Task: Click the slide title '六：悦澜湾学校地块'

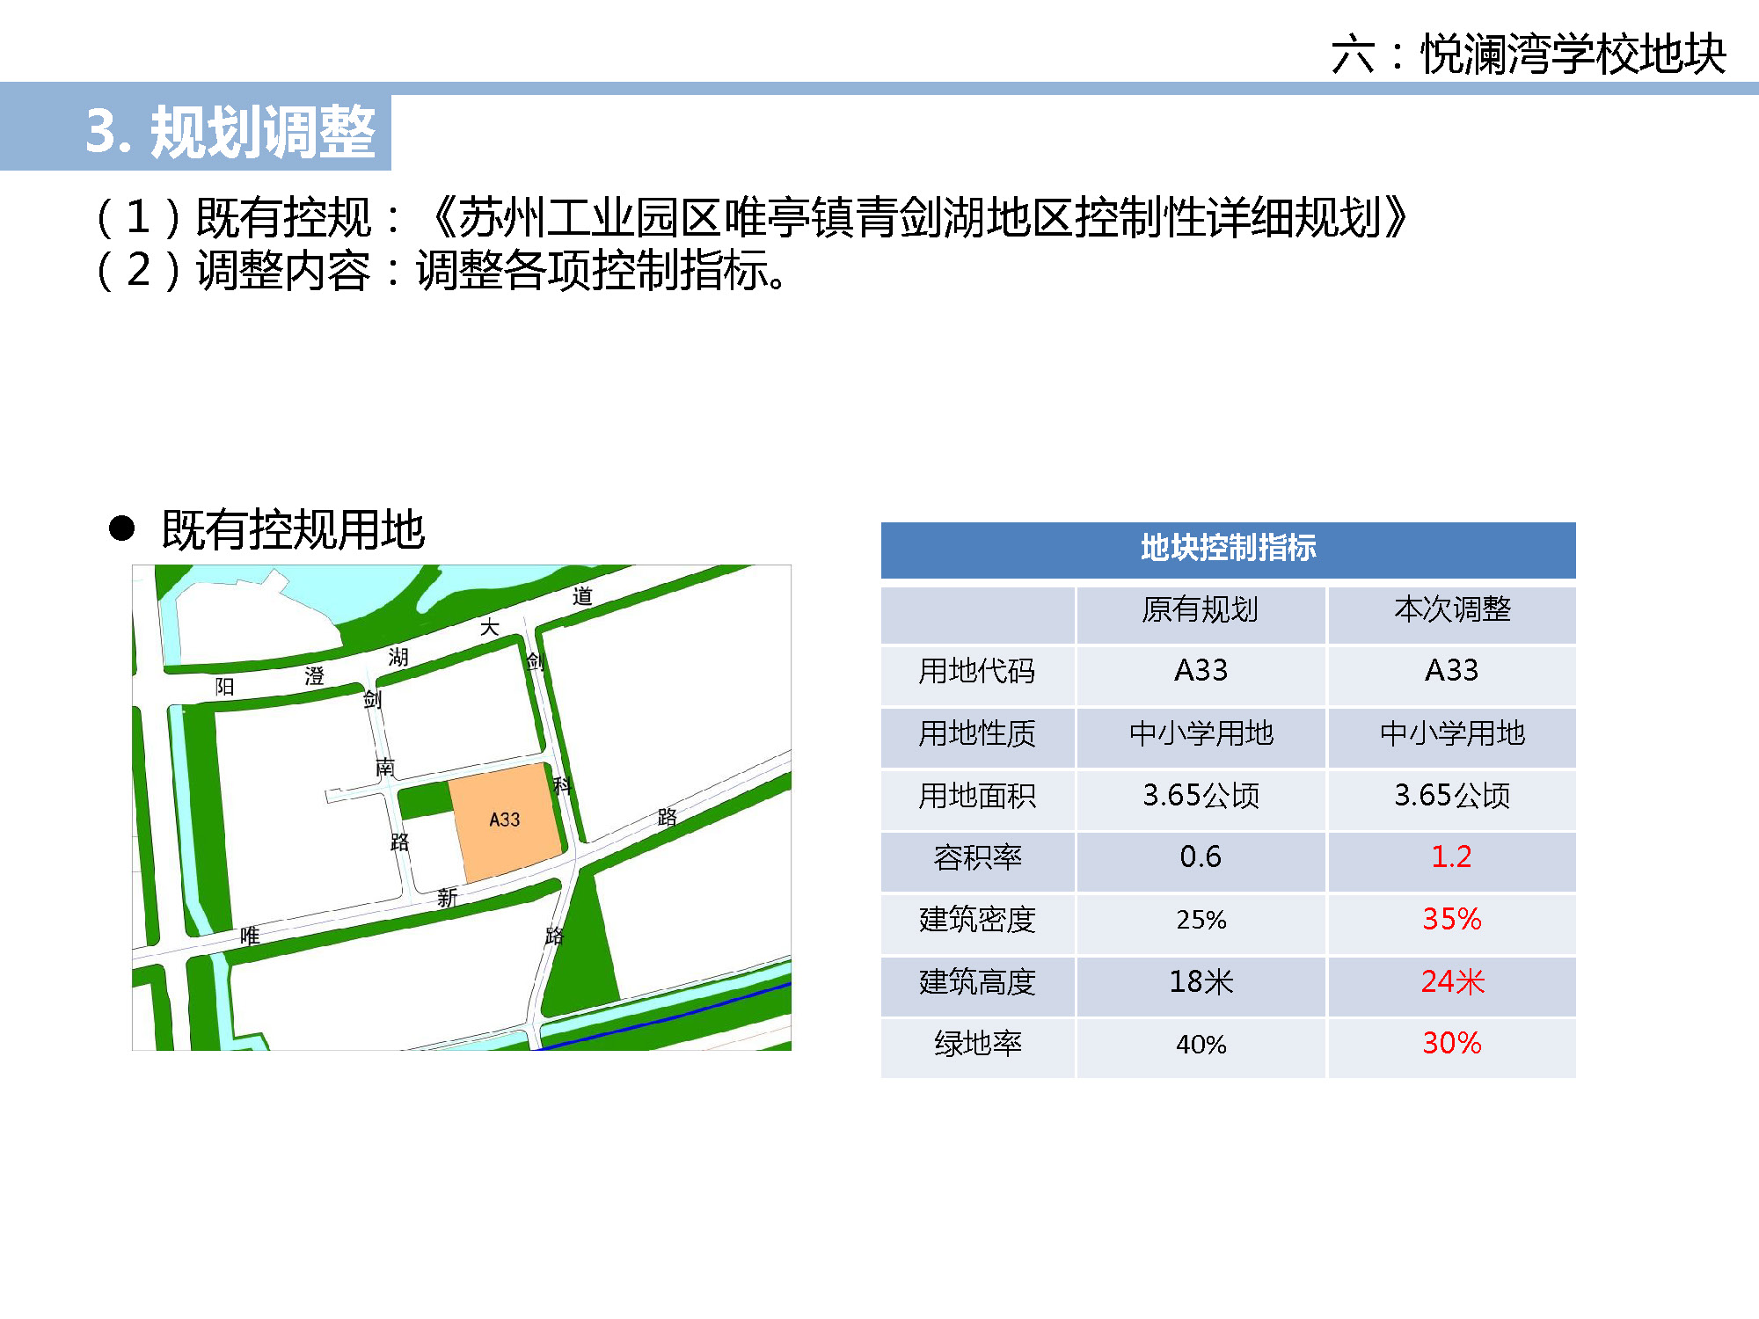Action: [x=1529, y=55]
